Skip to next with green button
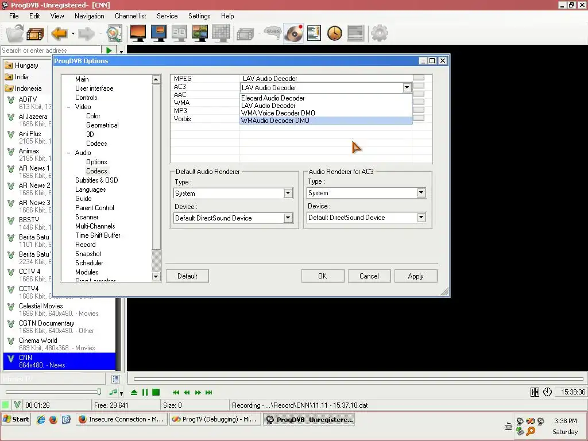This screenshot has height=441, width=588. (209, 393)
